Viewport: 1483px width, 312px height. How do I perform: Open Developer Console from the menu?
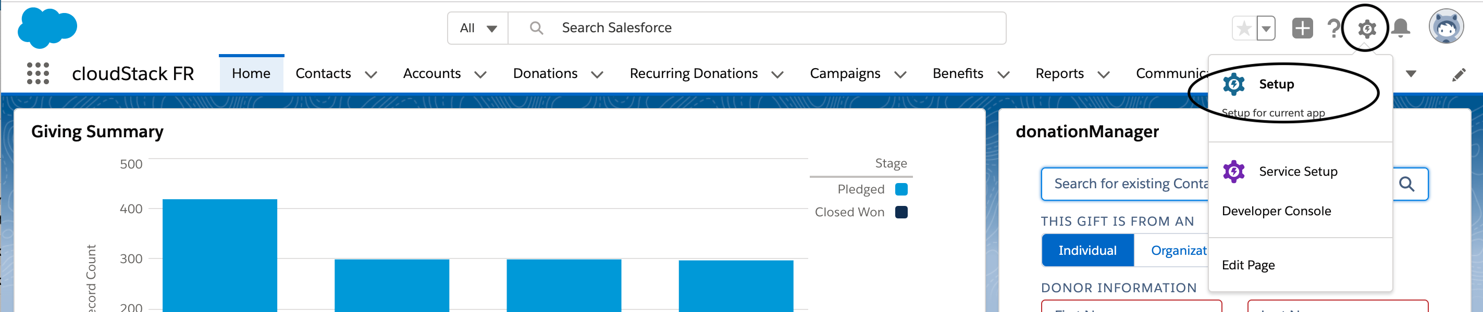click(1276, 211)
